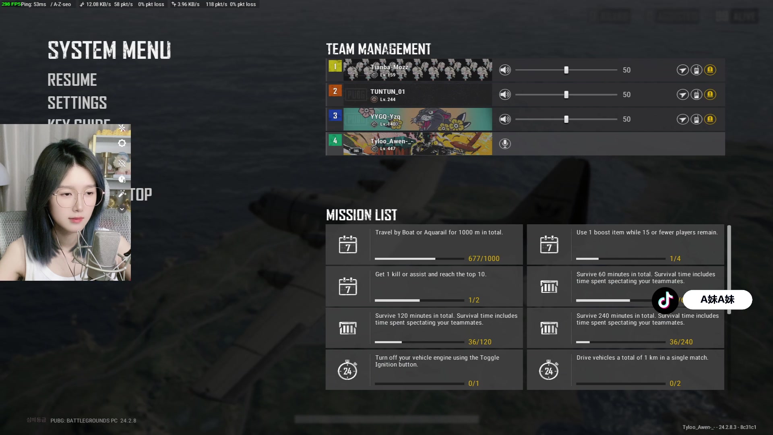Open SETTINGS from system menu
773x435 pixels.
tap(77, 103)
